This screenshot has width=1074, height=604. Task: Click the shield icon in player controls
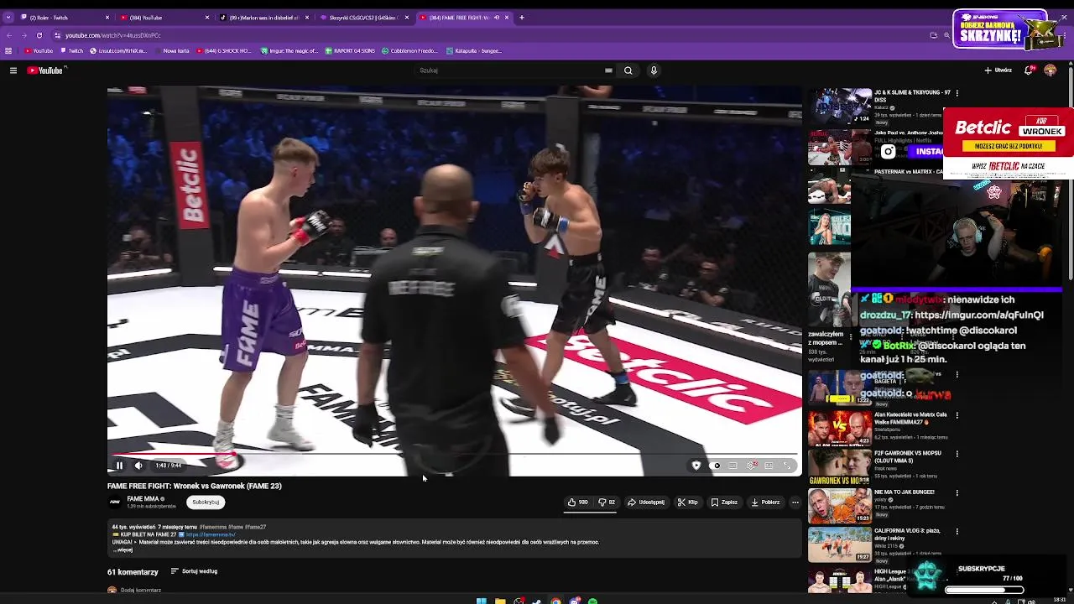coord(696,466)
